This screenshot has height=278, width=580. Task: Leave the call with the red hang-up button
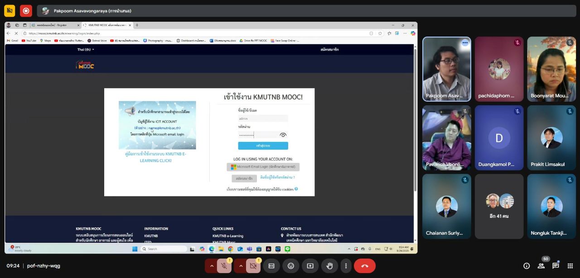coord(365,266)
